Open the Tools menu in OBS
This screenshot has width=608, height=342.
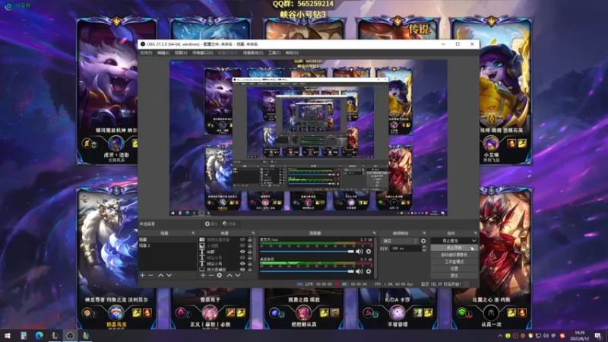(x=274, y=52)
